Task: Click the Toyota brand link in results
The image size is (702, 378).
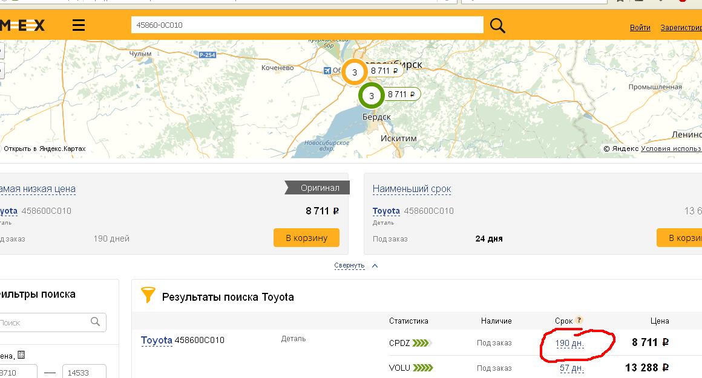Action: click(156, 341)
